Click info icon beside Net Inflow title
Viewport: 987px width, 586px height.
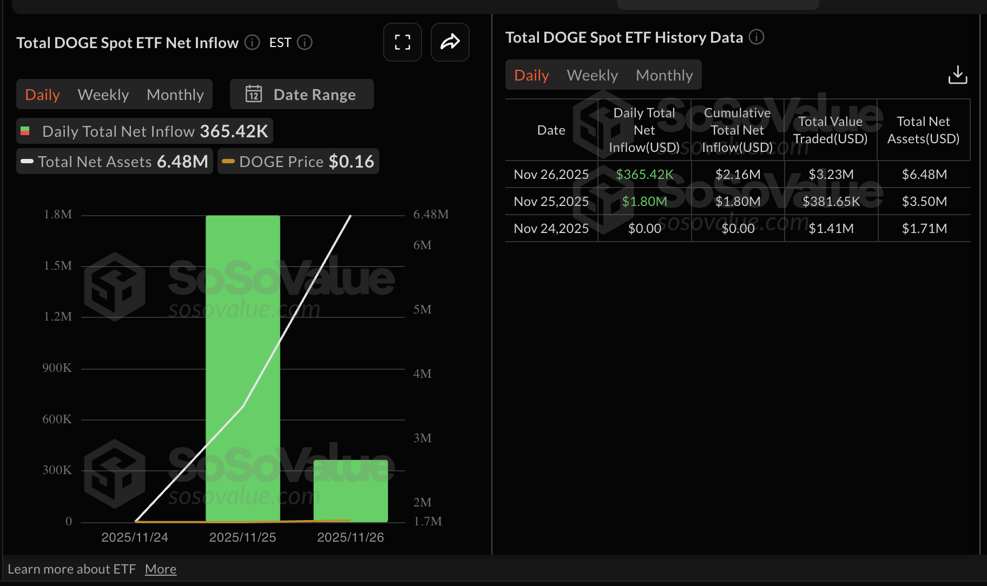click(252, 42)
